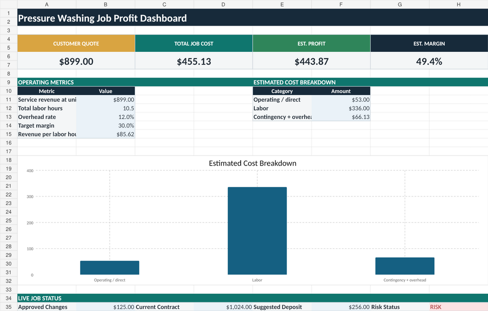Select the $53.00 amount cell
Viewport: 488px width, 311px height.
[x=341, y=100]
